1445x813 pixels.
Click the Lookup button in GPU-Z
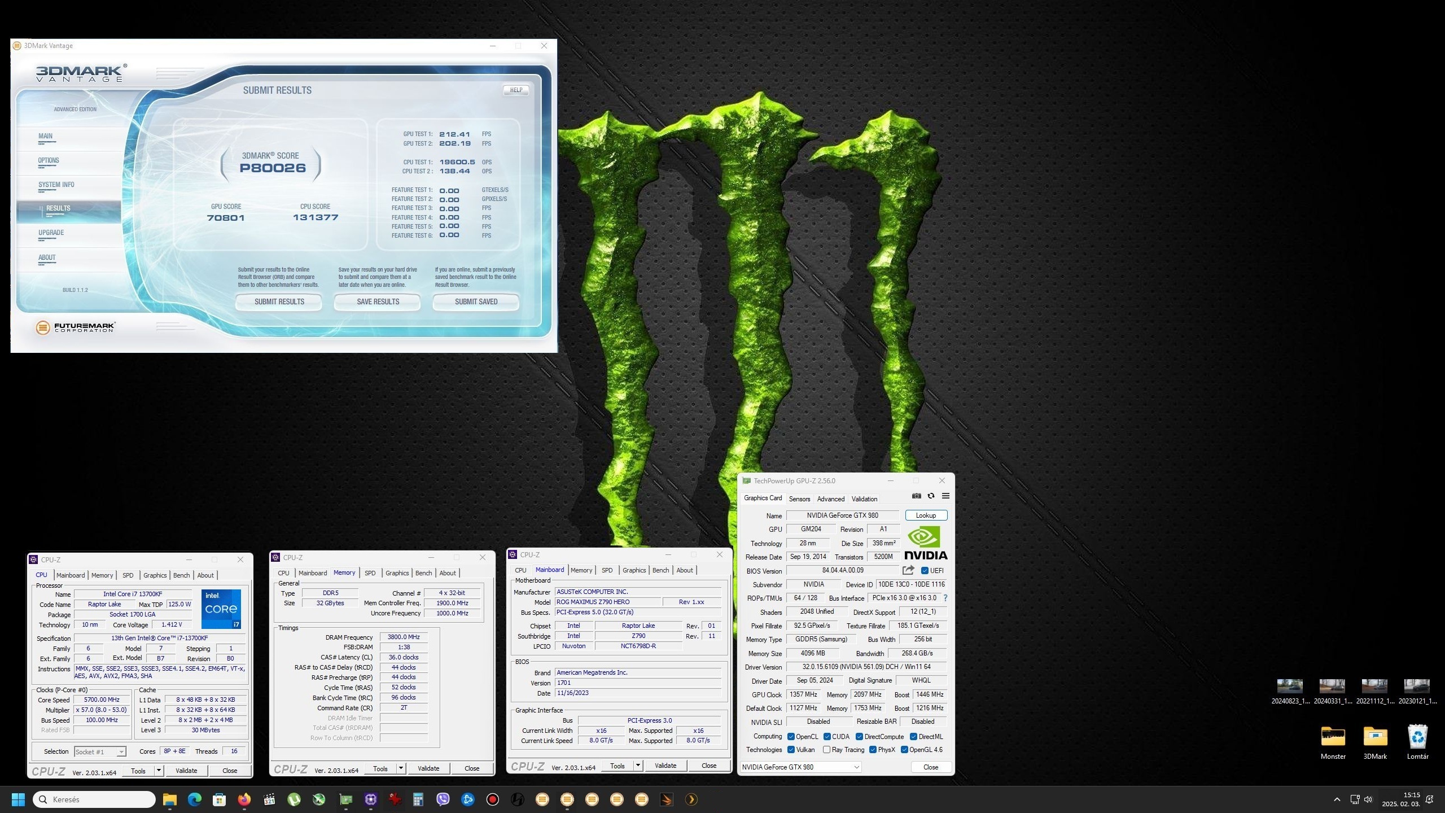[926, 515]
